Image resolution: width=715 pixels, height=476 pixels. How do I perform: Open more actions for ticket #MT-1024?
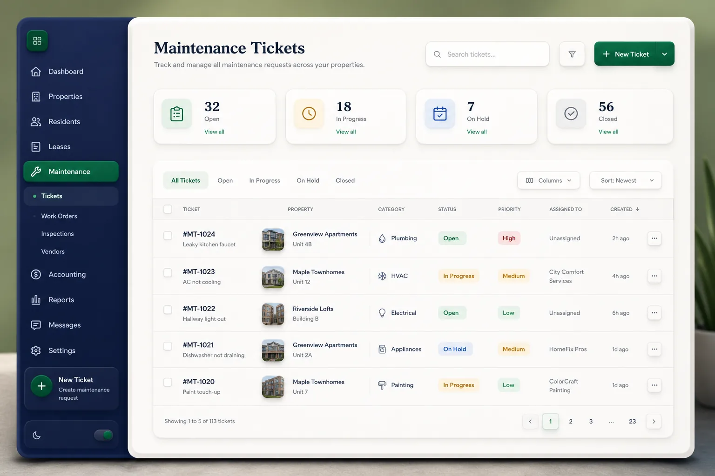coord(654,238)
